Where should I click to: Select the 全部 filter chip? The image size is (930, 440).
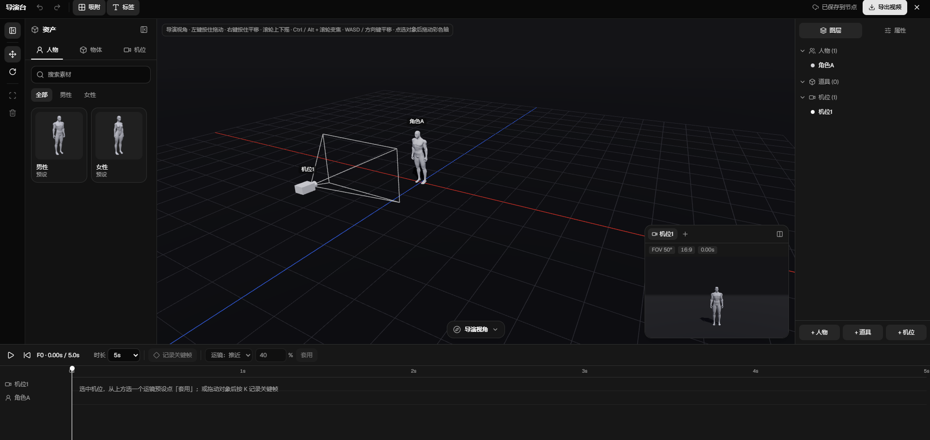point(42,95)
